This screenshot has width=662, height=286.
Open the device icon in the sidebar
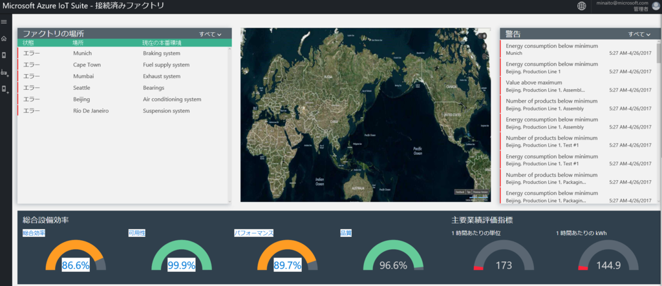[4, 56]
